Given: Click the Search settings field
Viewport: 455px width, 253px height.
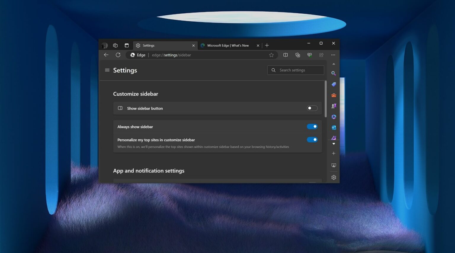Looking at the screenshot, I should (296, 70).
